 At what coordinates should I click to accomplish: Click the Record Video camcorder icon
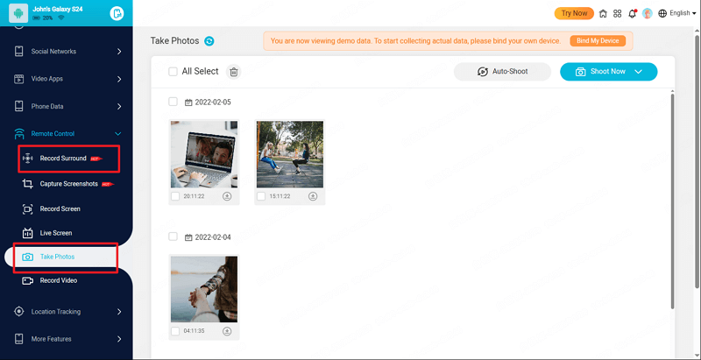[28, 281]
